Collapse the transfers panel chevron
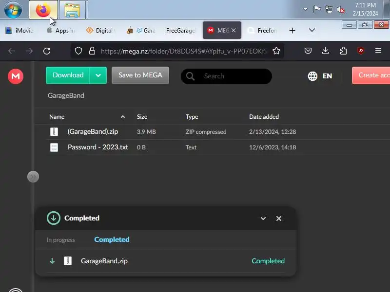The width and height of the screenshot is (390, 292). click(263, 219)
